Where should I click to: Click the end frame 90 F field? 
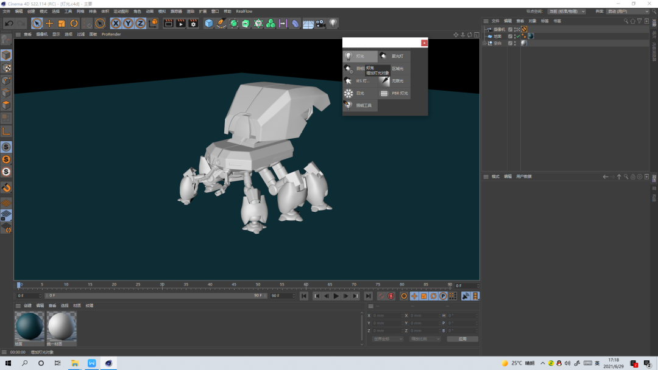pyautogui.click(x=282, y=296)
